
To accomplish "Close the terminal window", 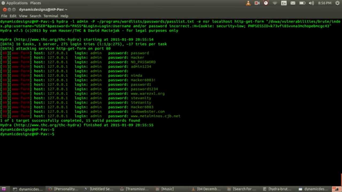I will (x=5, y=10).
